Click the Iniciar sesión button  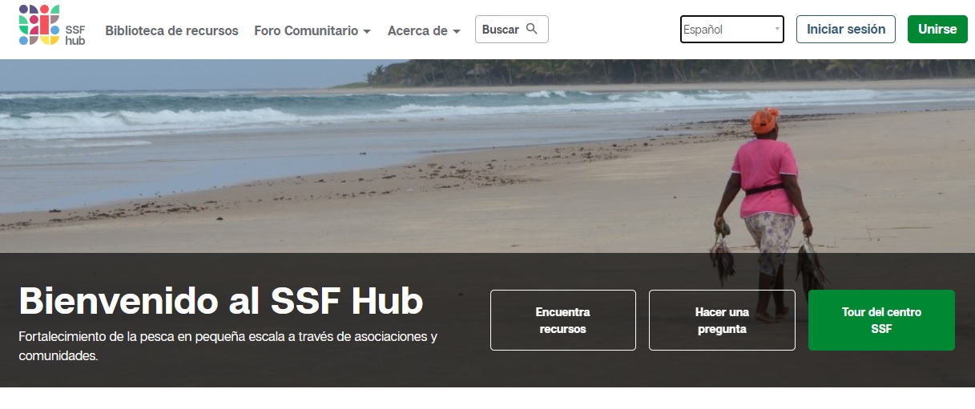point(846,30)
